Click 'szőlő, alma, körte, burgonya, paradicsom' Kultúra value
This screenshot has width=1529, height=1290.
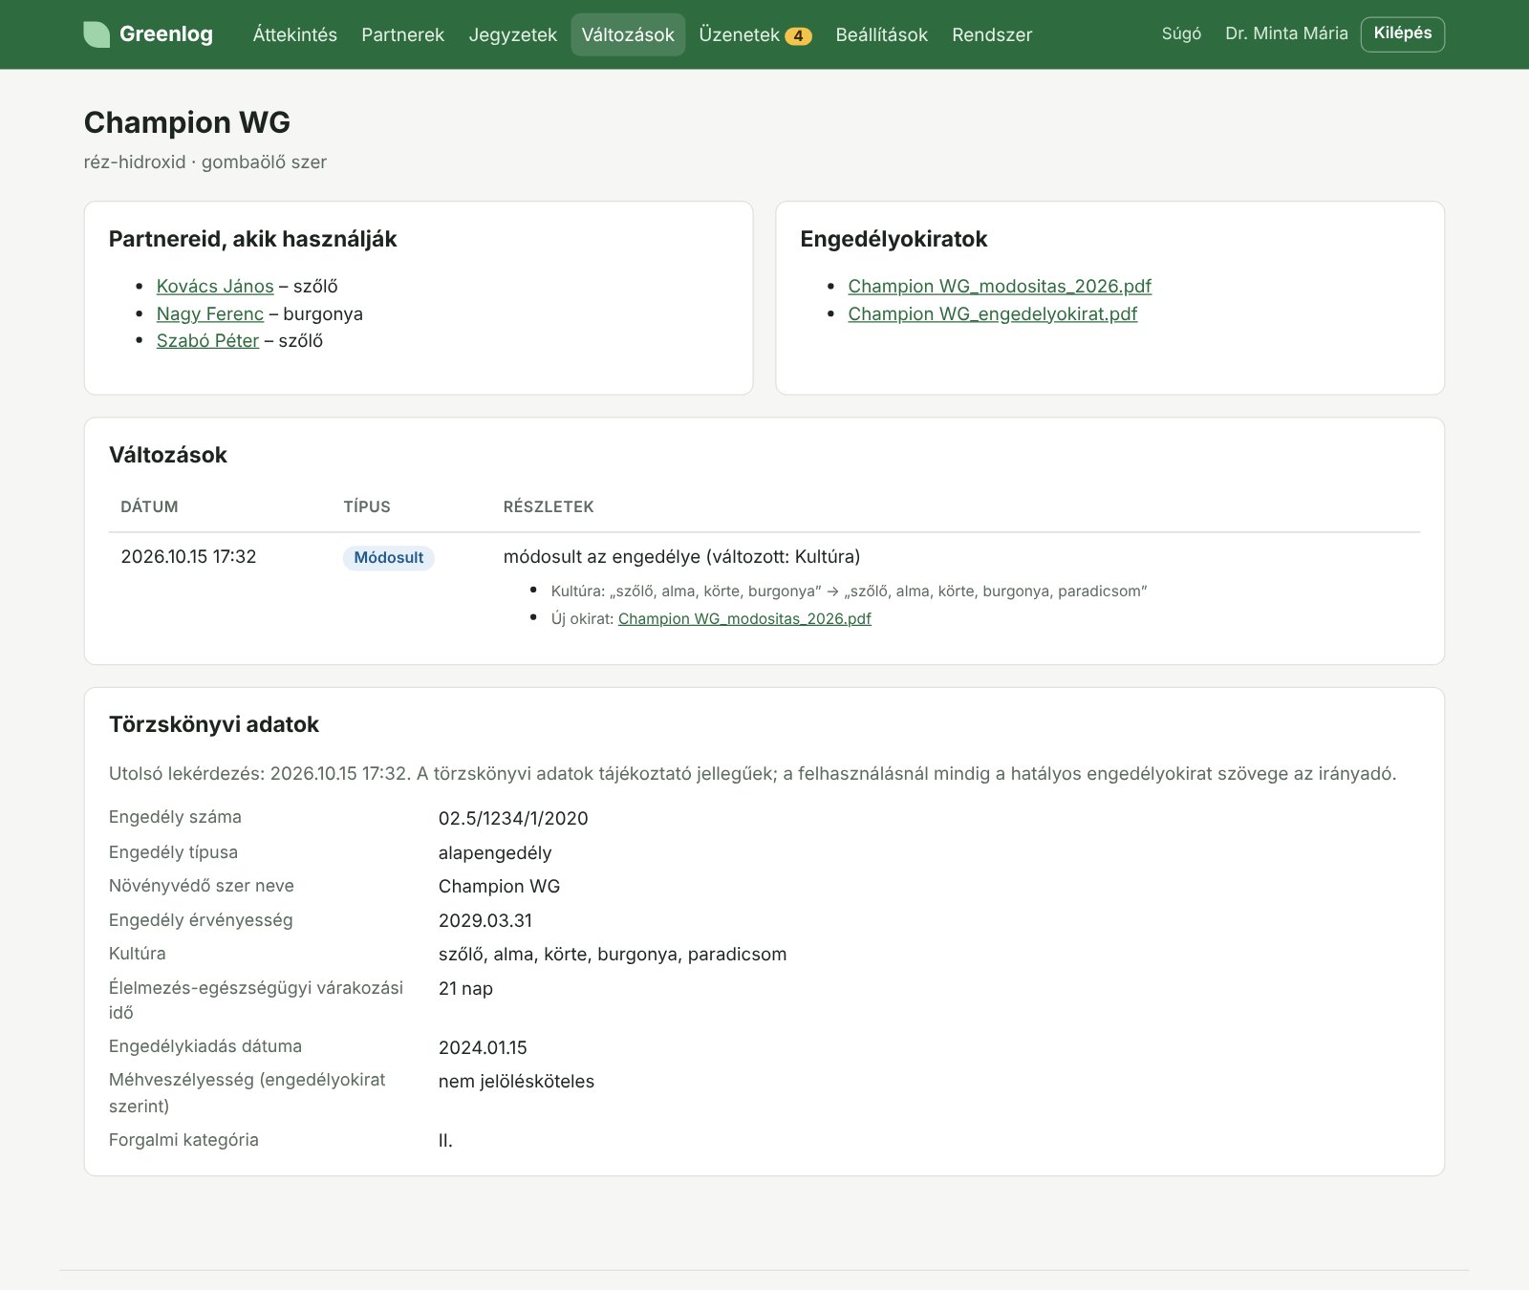pyautogui.click(x=613, y=954)
